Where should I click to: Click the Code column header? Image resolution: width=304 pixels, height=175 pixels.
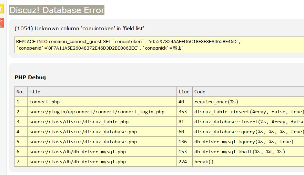click(x=200, y=92)
